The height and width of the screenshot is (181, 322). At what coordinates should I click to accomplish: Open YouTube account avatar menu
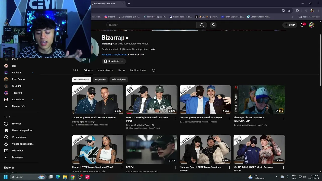pos(312,25)
